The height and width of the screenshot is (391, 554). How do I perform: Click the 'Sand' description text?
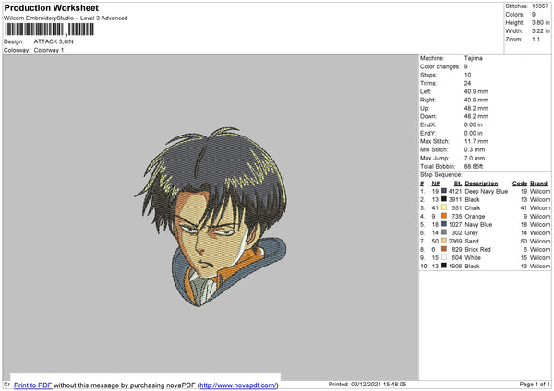pos(472,241)
